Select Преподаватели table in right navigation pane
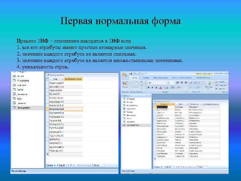This screenshot has height=181, width=241. pyautogui.click(x=136, y=125)
